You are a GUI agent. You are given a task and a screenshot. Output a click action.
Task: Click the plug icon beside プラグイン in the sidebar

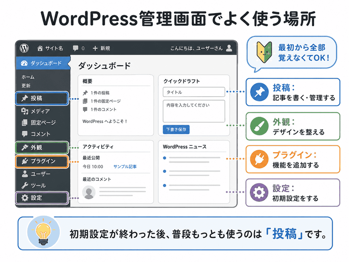tap(24, 161)
